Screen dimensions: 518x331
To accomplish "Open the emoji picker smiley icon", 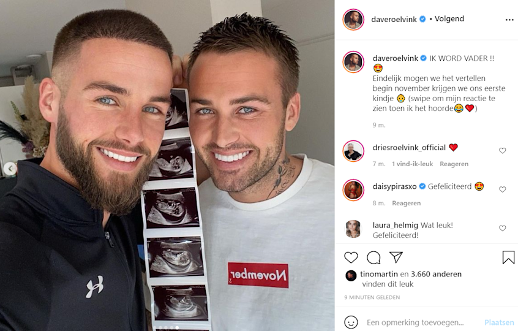I will point(351,322).
